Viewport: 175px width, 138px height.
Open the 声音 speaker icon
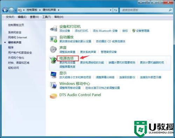54,49
